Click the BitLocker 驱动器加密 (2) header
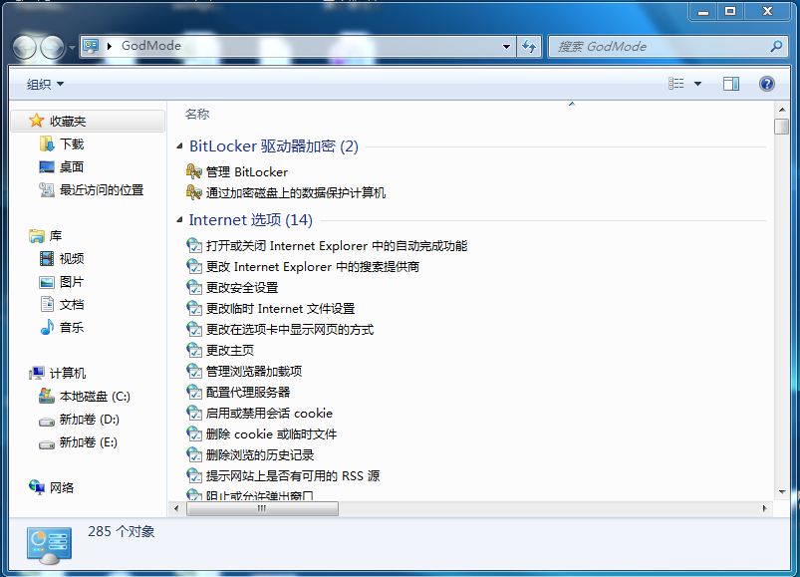The height and width of the screenshot is (577, 800). click(x=273, y=146)
